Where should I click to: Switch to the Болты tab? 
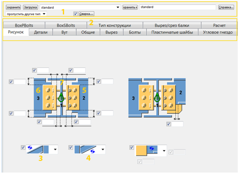(x=135, y=32)
